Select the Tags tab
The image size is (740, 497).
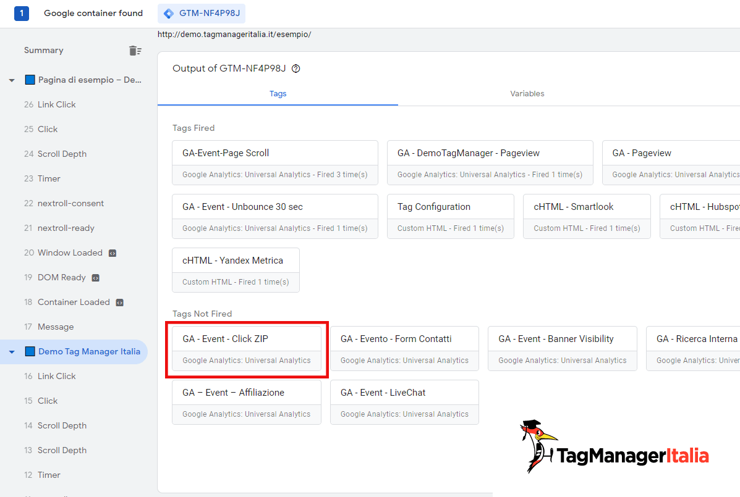click(x=278, y=94)
